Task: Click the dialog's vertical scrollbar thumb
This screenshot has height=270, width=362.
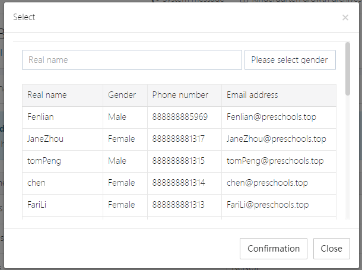Action: [x=347, y=68]
